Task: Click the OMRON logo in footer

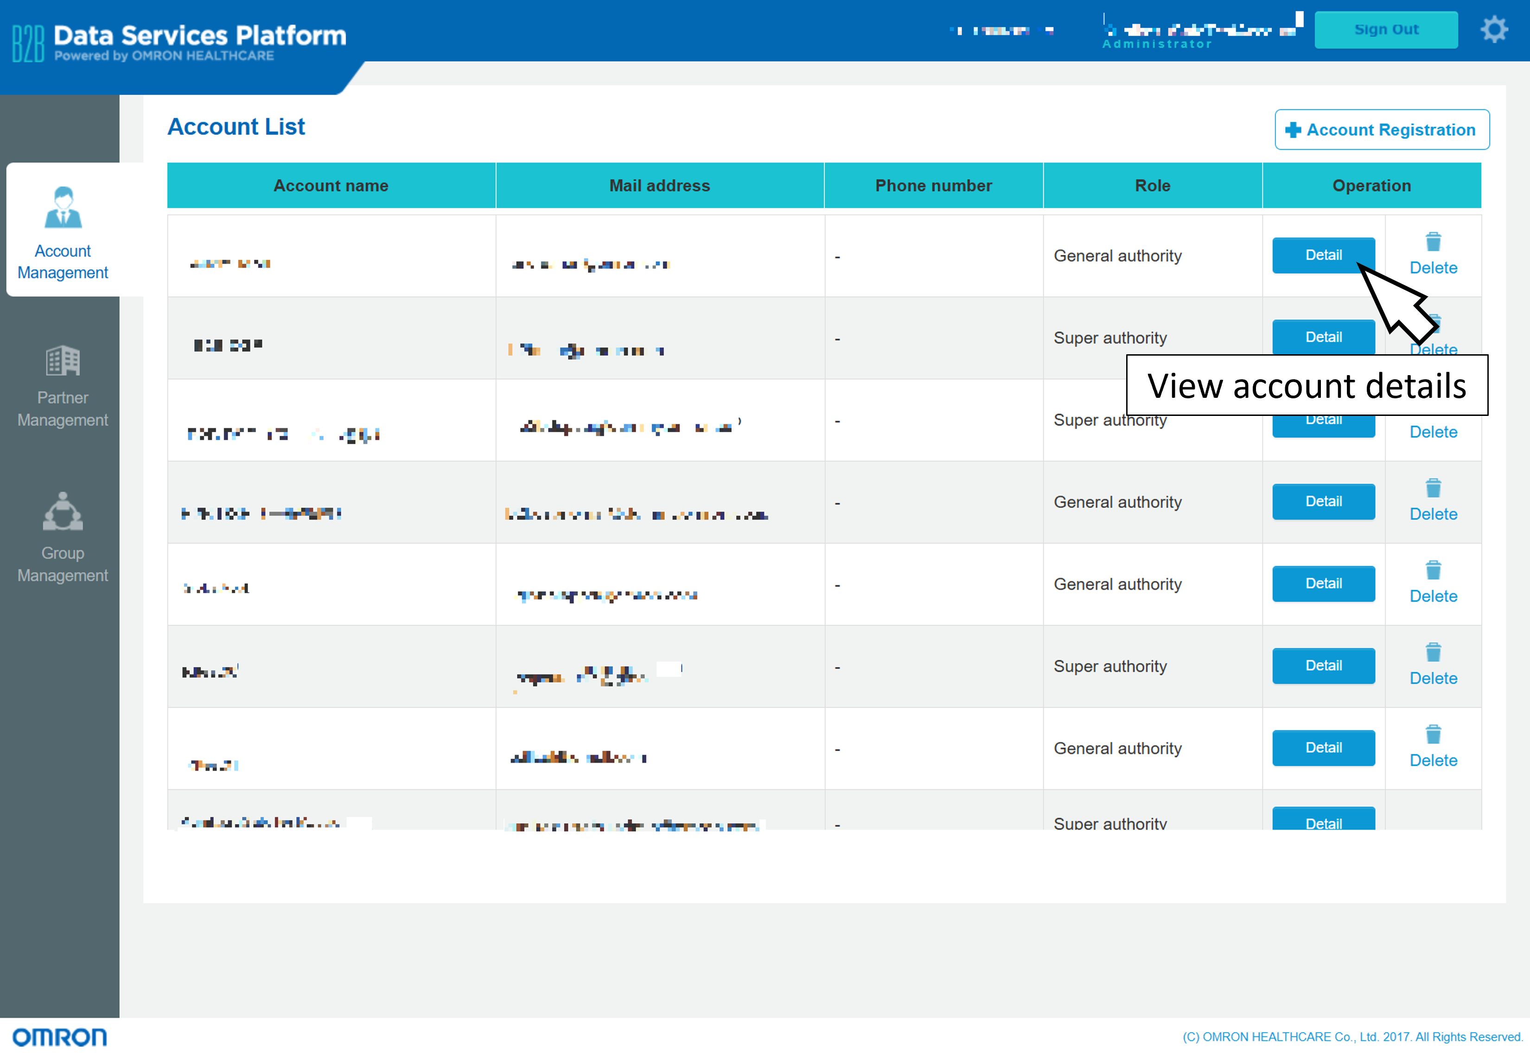Action: [59, 1036]
